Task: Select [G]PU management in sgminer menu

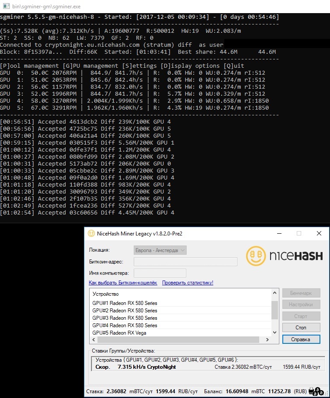Action: coord(90,66)
